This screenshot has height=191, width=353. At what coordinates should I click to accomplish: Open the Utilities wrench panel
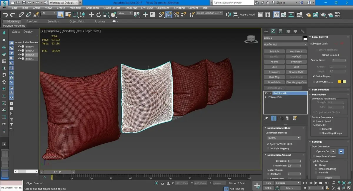pyautogui.click(x=303, y=31)
